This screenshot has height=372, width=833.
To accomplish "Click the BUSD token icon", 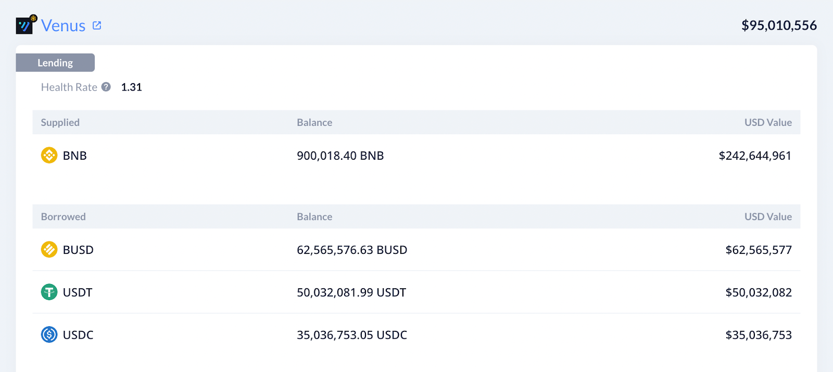I will (49, 250).
